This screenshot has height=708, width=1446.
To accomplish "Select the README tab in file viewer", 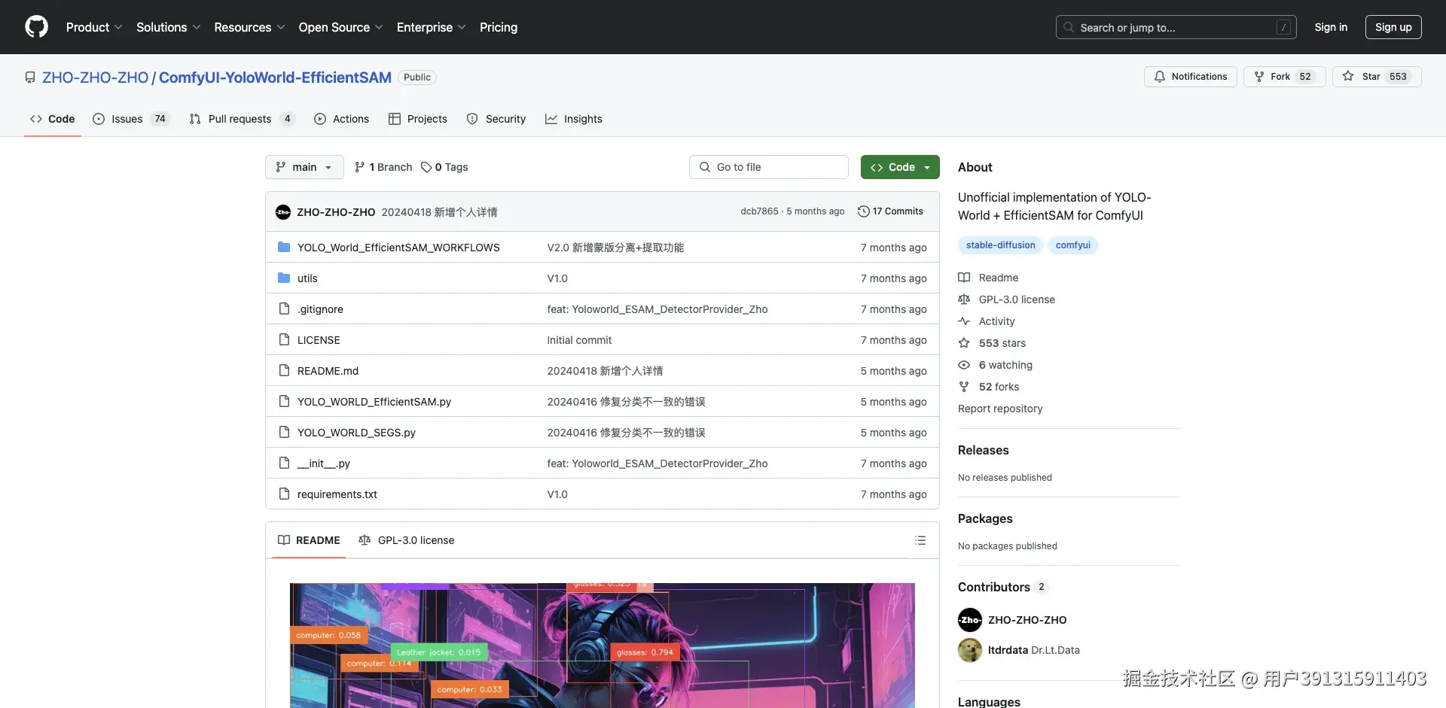I will 309,540.
